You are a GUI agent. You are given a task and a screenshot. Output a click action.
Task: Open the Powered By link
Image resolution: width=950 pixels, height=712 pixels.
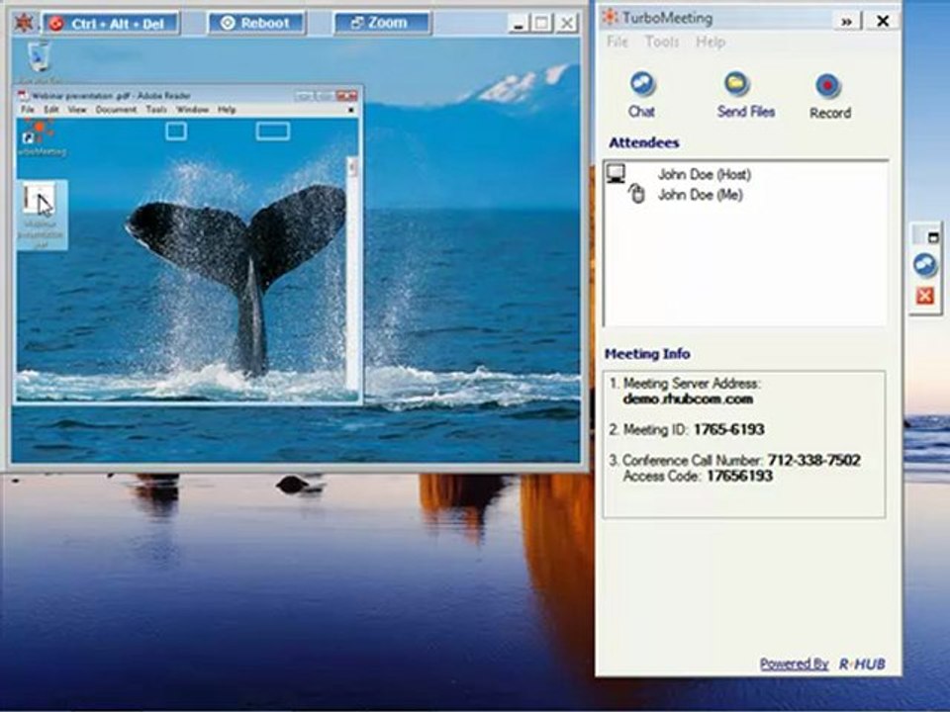coord(794,664)
